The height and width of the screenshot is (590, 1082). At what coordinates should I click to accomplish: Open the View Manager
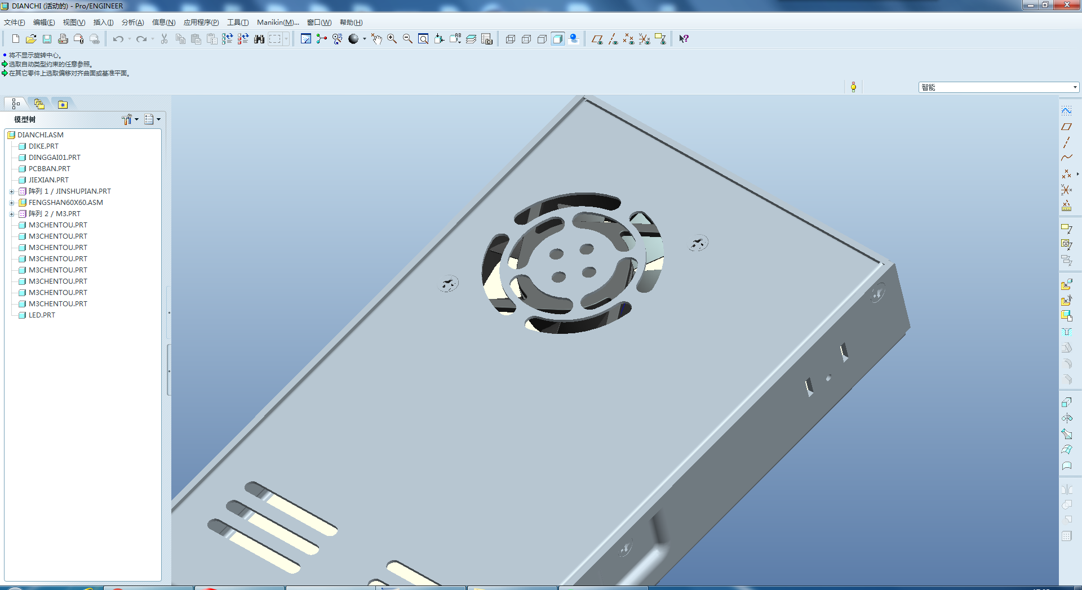click(487, 39)
